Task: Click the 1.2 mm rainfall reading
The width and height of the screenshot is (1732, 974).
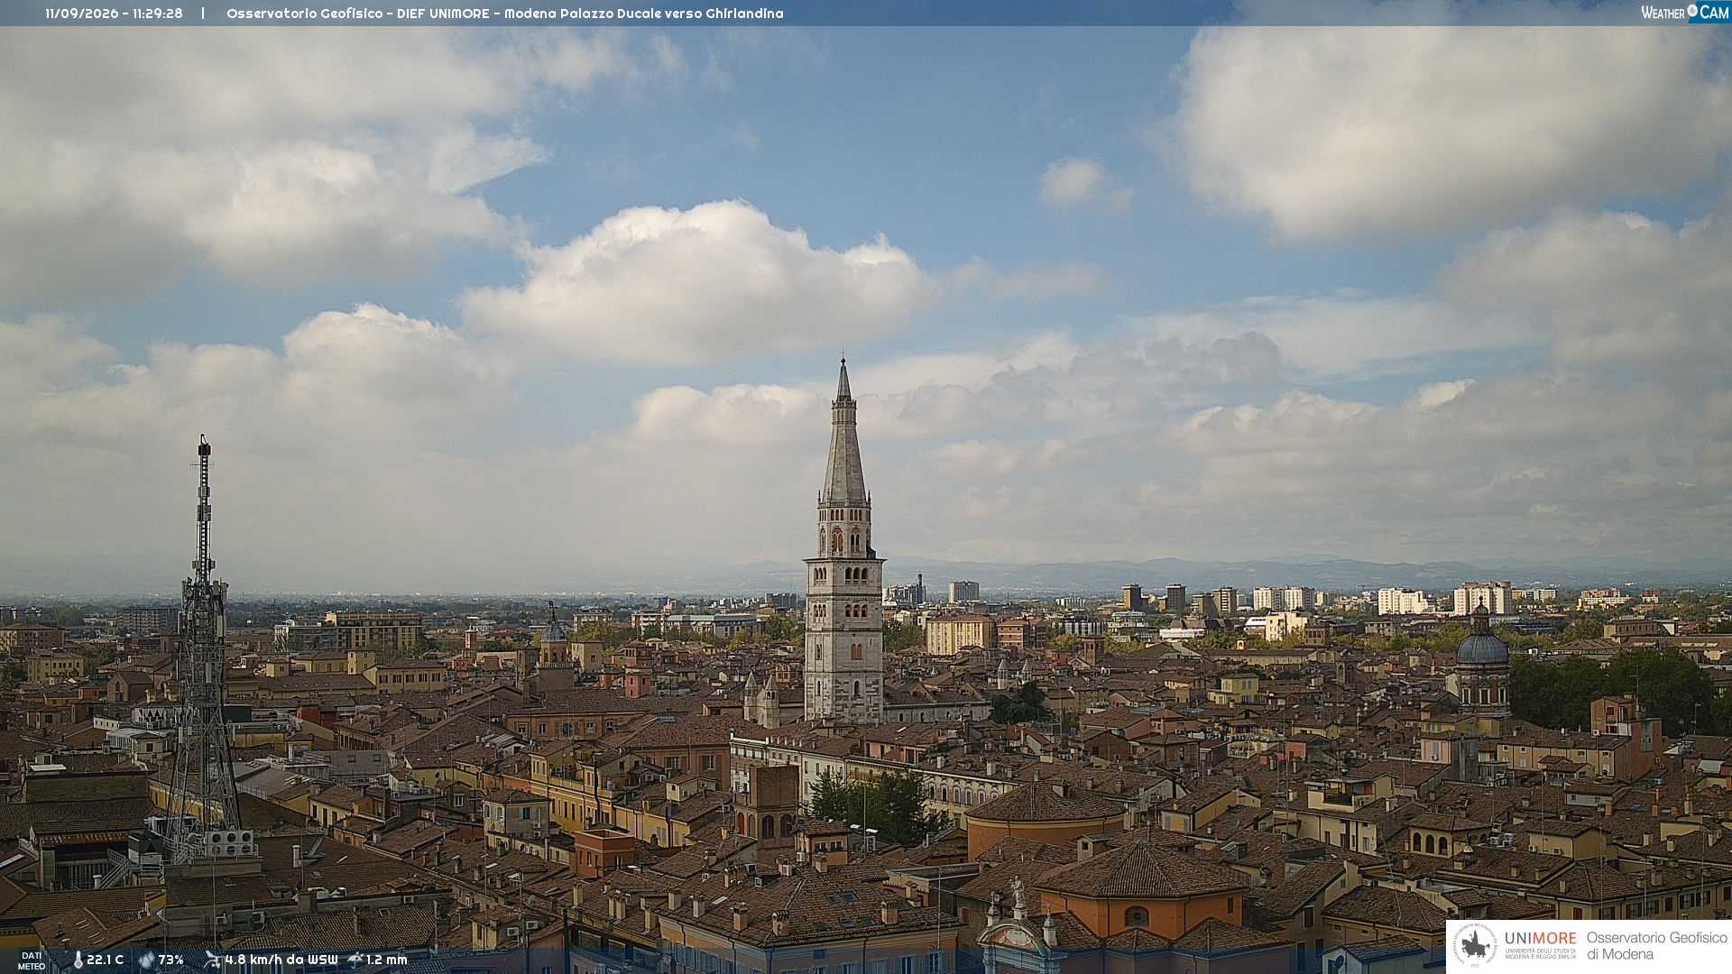Action: tap(386, 960)
